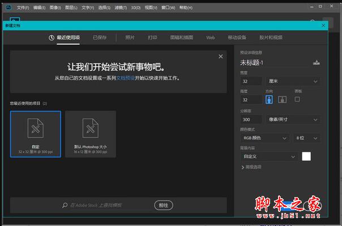Viewport: 342px width, 226px height.
Task: Open the 文件(F) menu
Action: point(23,7)
